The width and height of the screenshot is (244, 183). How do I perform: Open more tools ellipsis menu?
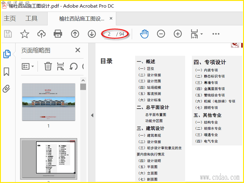click(x=216, y=34)
